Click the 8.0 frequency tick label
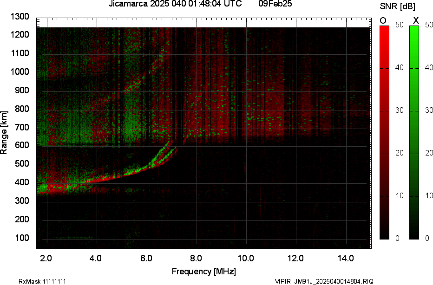 [x=196, y=259]
